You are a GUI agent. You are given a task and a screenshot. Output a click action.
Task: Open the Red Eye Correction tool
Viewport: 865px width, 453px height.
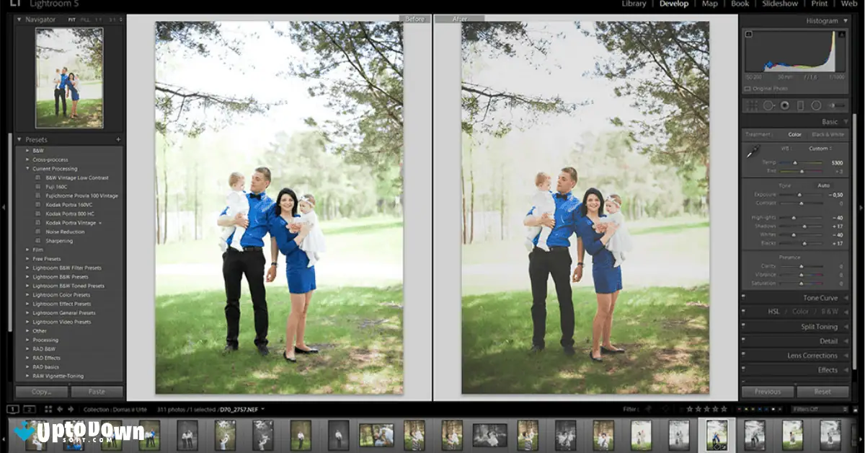click(785, 105)
